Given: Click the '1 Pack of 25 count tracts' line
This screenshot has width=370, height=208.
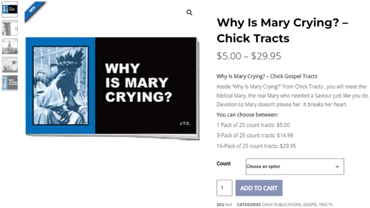Looking at the screenshot, I should click(253, 125).
